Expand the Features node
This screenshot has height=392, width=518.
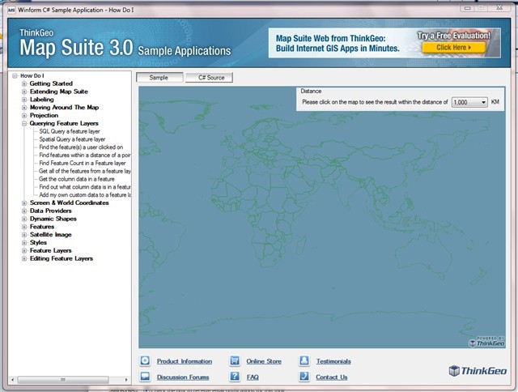[x=24, y=227]
